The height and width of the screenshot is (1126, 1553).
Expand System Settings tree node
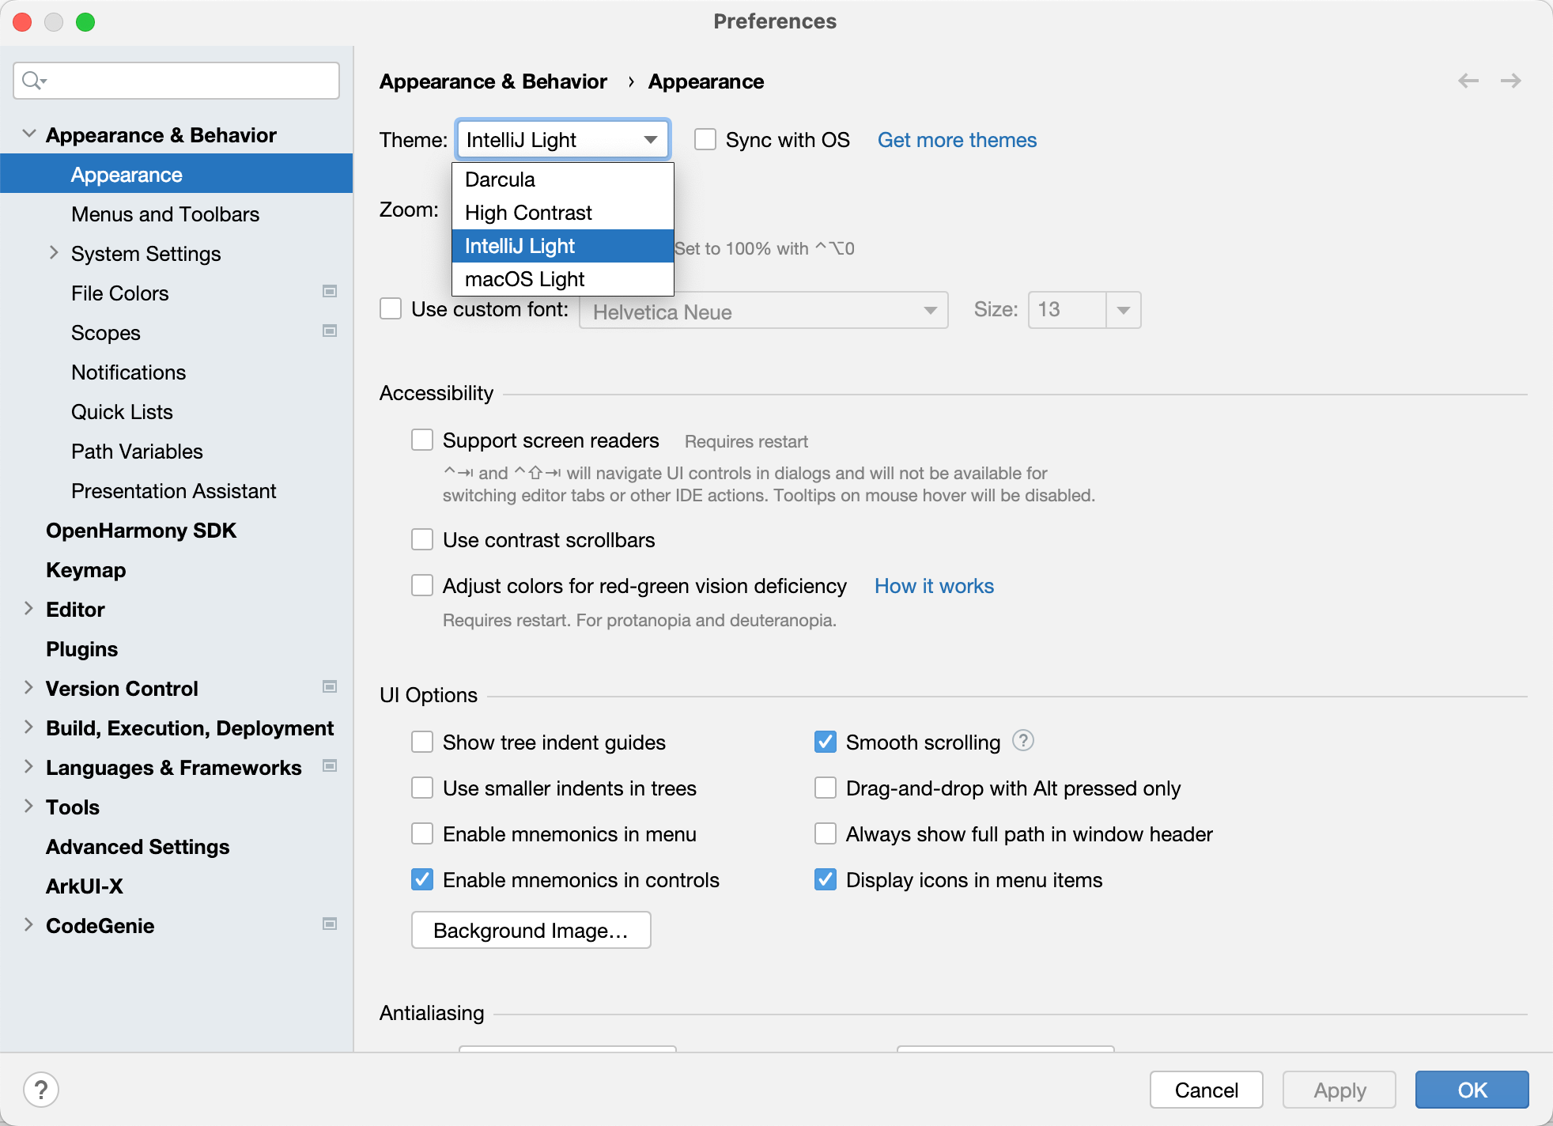pyautogui.click(x=54, y=252)
